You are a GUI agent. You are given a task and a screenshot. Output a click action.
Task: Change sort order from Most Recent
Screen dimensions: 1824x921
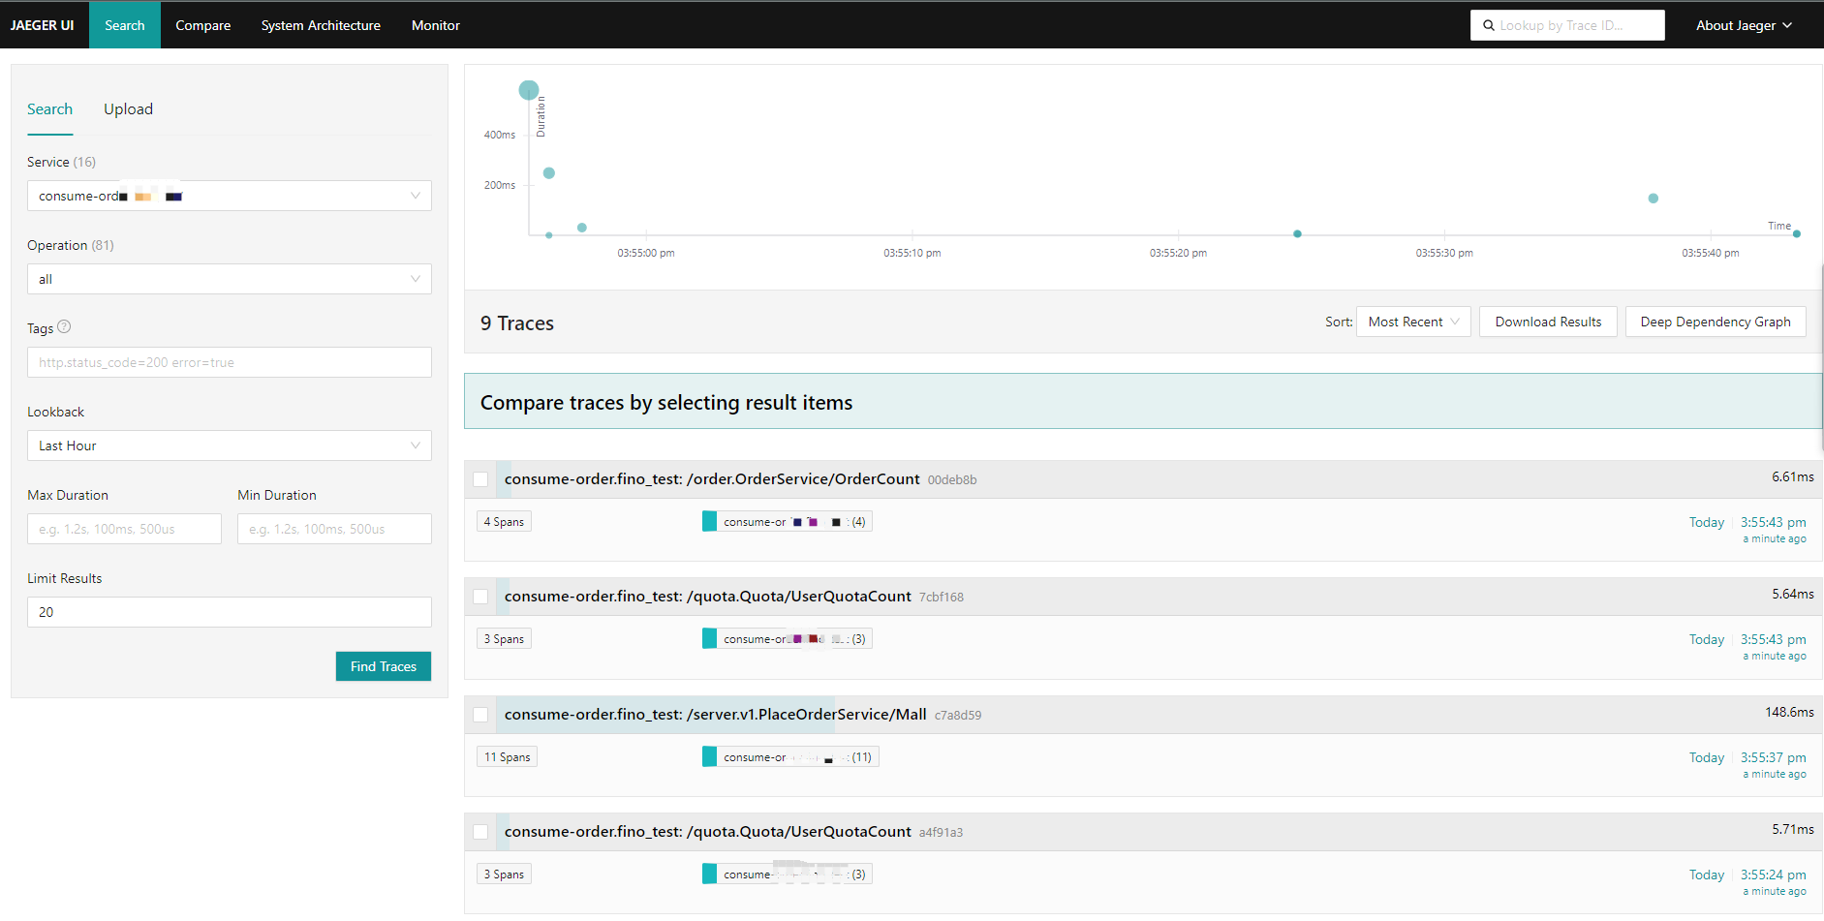1412,322
